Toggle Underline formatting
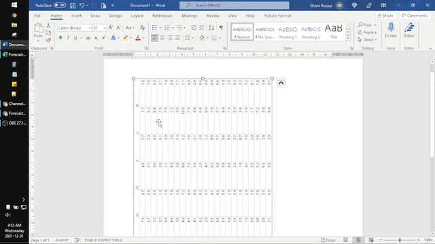 tap(75, 38)
